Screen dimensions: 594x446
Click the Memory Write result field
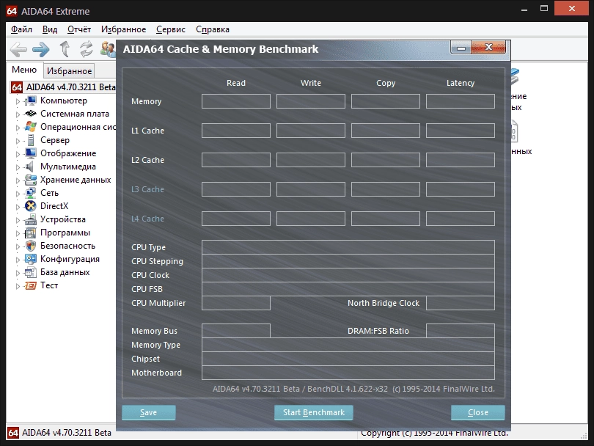(311, 101)
